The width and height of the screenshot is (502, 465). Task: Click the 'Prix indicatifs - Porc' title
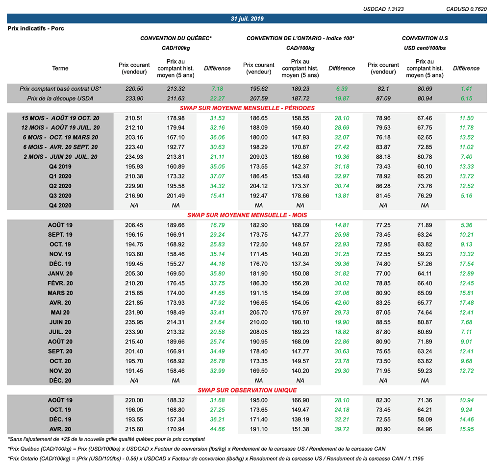[36, 28]
